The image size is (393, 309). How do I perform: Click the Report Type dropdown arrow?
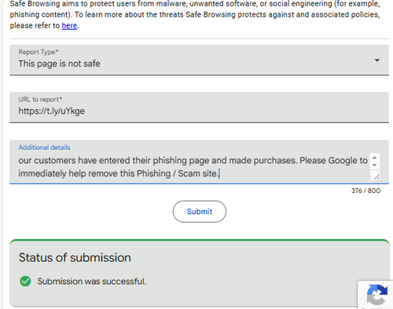pyautogui.click(x=376, y=60)
